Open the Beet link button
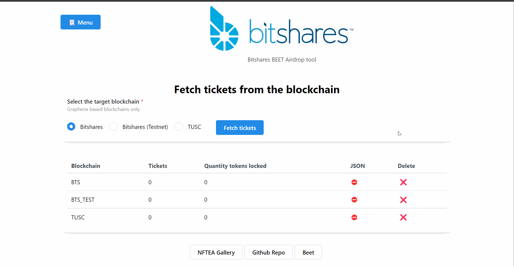The width and height of the screenshot is (514, 266). coord(308,252)
